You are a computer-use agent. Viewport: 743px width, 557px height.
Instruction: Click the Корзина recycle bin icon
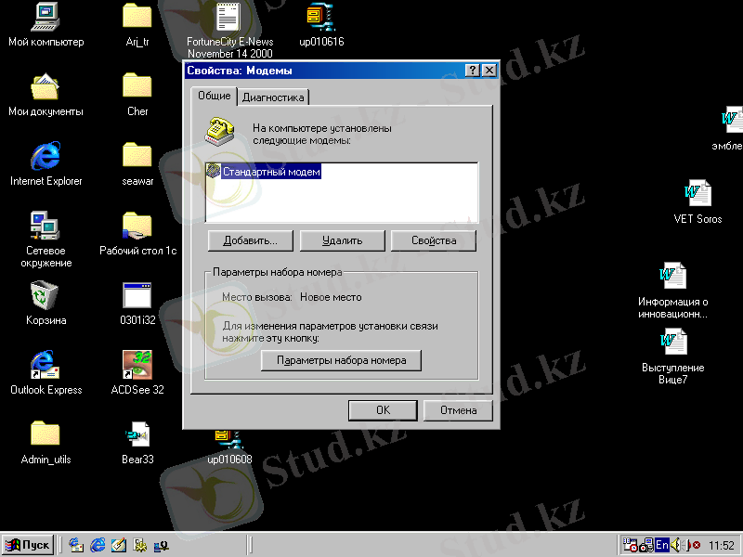(46, 296)
